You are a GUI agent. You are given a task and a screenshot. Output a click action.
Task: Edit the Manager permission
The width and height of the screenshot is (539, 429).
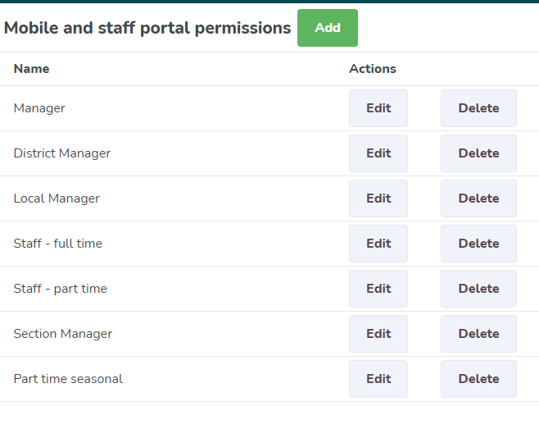pyautogui.click(x=378, y=108)
